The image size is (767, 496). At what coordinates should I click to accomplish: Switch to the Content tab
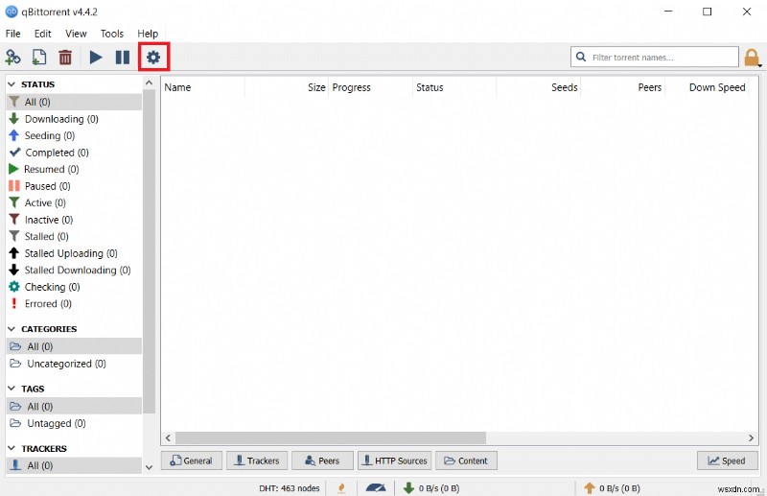(466, 461)
